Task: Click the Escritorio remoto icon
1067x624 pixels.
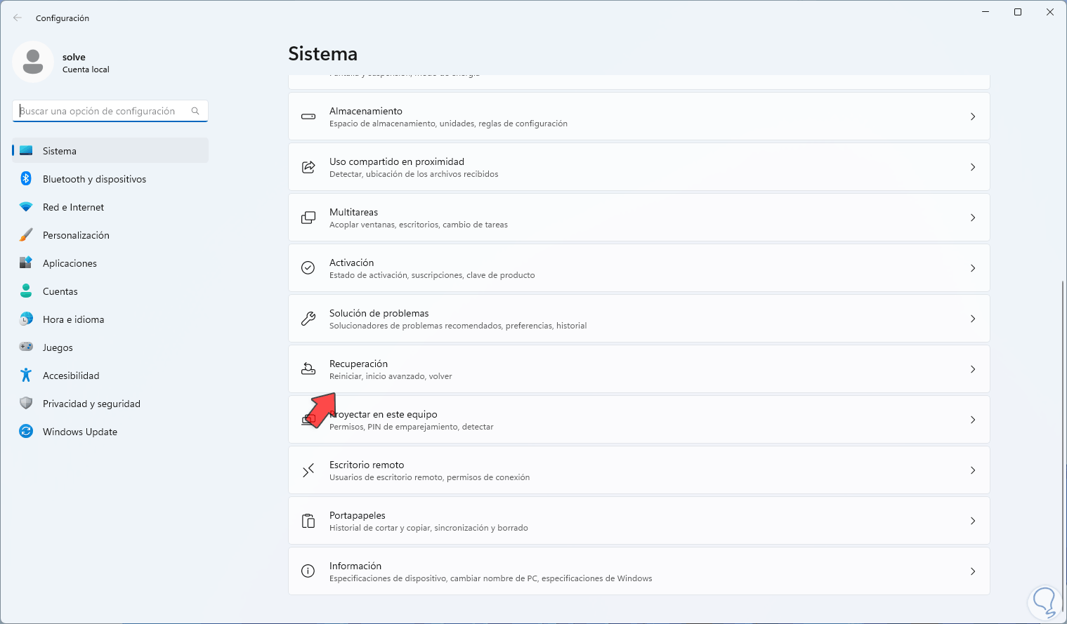Action: coord(308,470)
